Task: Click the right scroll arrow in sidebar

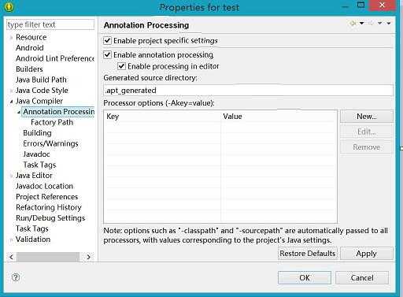Action: click(x=88, y=257)
